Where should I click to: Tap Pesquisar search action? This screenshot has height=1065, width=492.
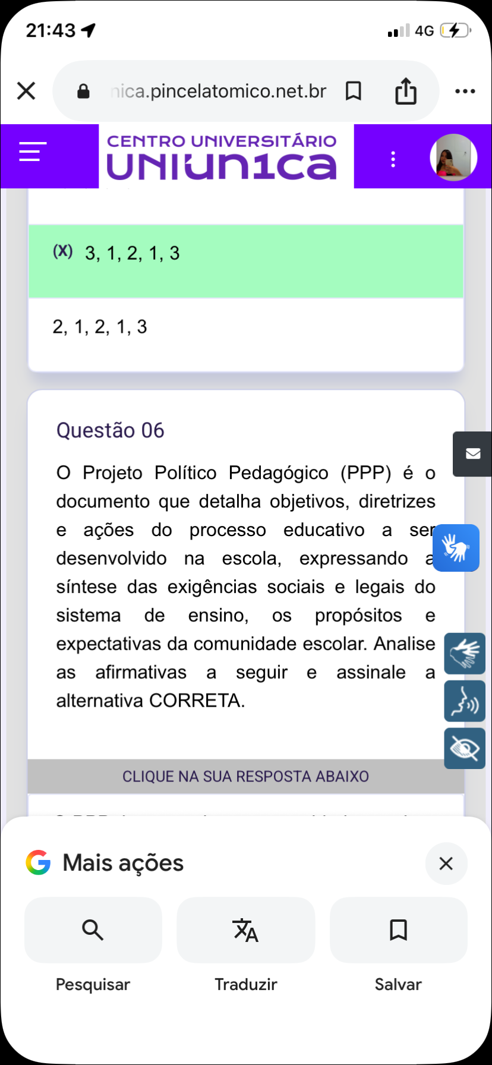pos(93,930)
